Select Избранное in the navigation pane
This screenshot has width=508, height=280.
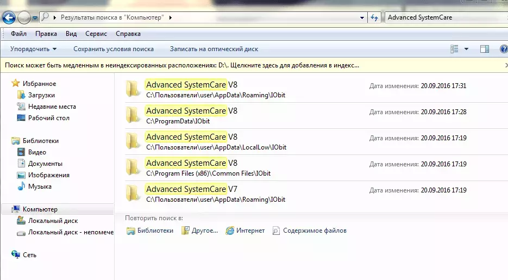point(39,84)
